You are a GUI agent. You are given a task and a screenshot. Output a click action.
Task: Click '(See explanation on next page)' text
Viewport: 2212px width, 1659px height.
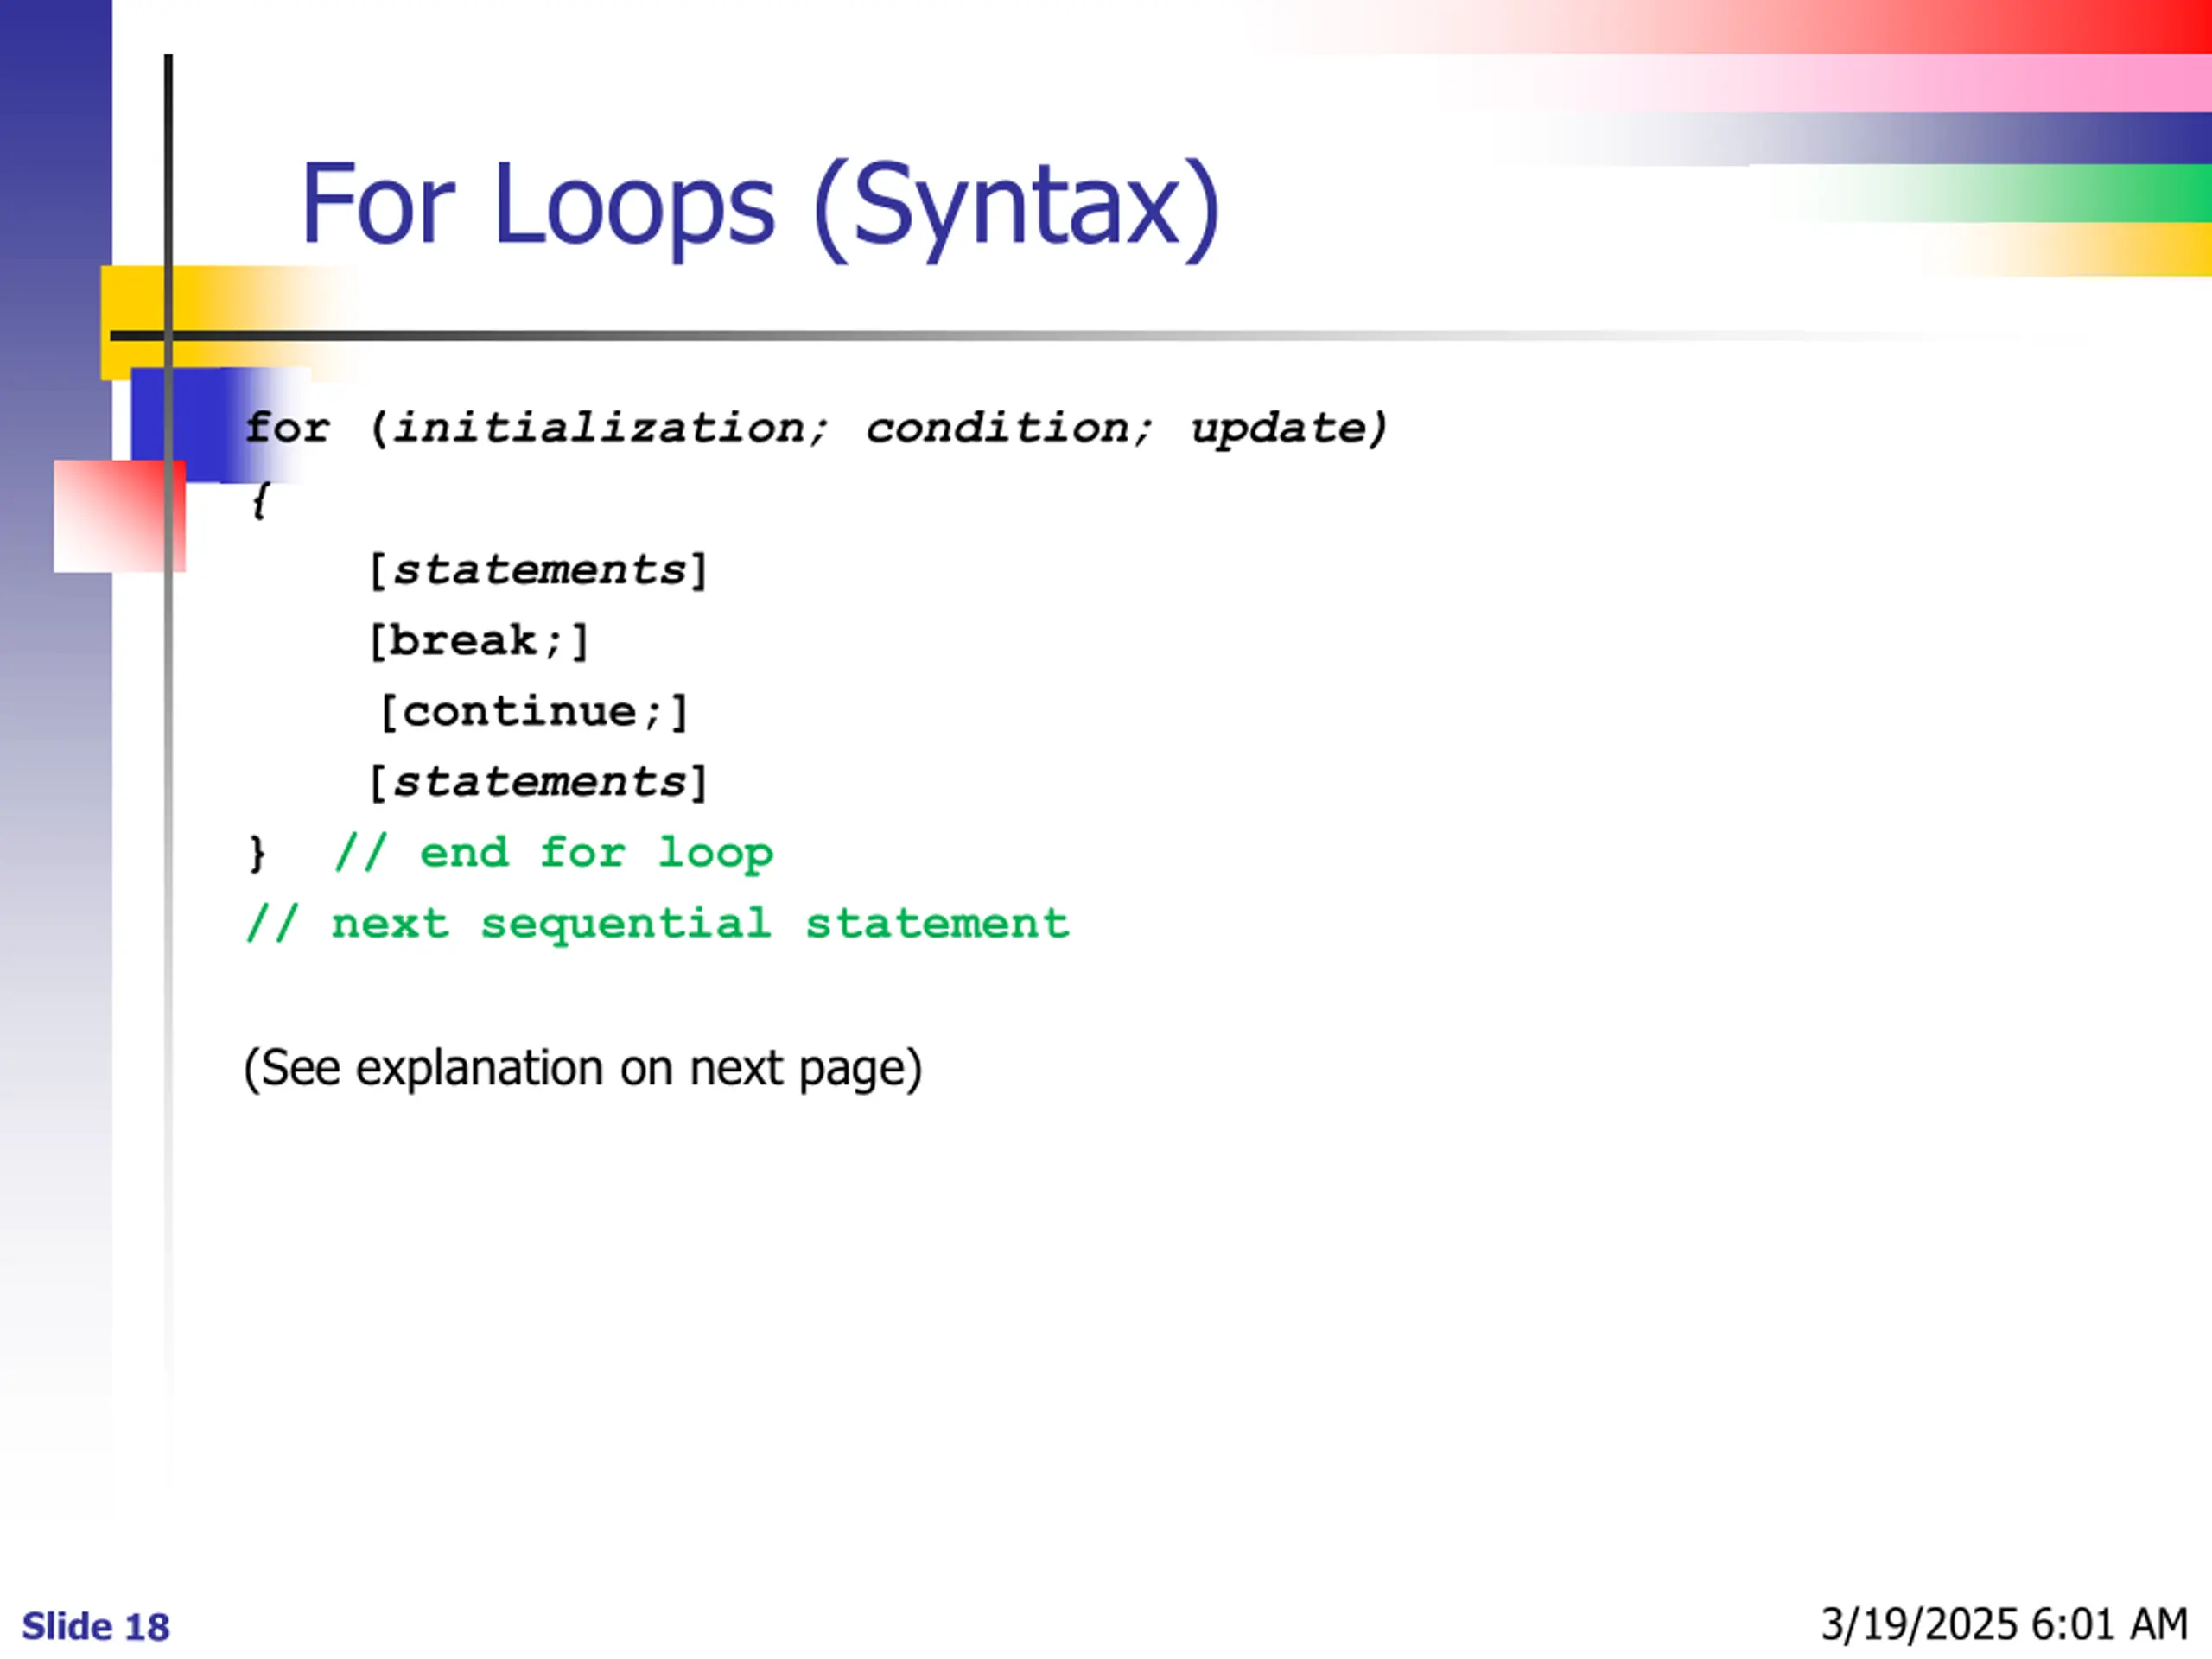(x=583, y=1069)
